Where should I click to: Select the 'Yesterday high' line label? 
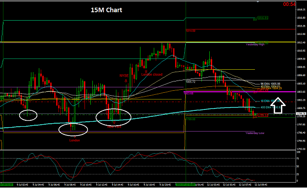[255, 44]
